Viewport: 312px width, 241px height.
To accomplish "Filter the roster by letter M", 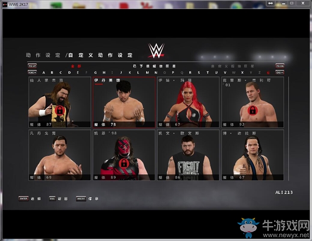I will 147,73.
